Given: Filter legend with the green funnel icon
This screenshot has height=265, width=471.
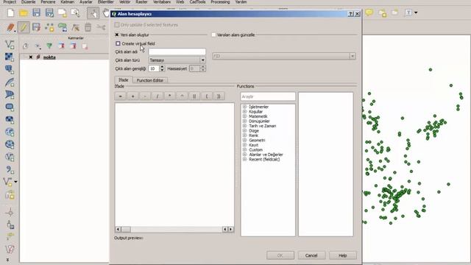Looking at the screenshot, I should [49, 46].
